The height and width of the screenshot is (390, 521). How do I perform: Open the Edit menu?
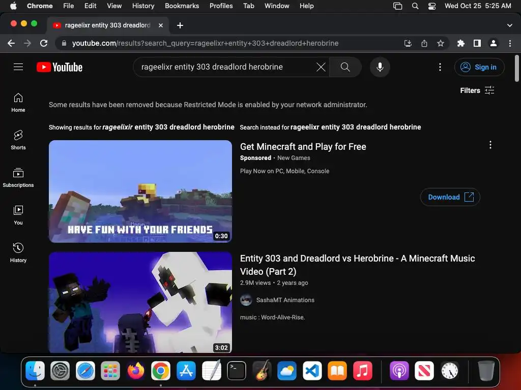point(90,6)
